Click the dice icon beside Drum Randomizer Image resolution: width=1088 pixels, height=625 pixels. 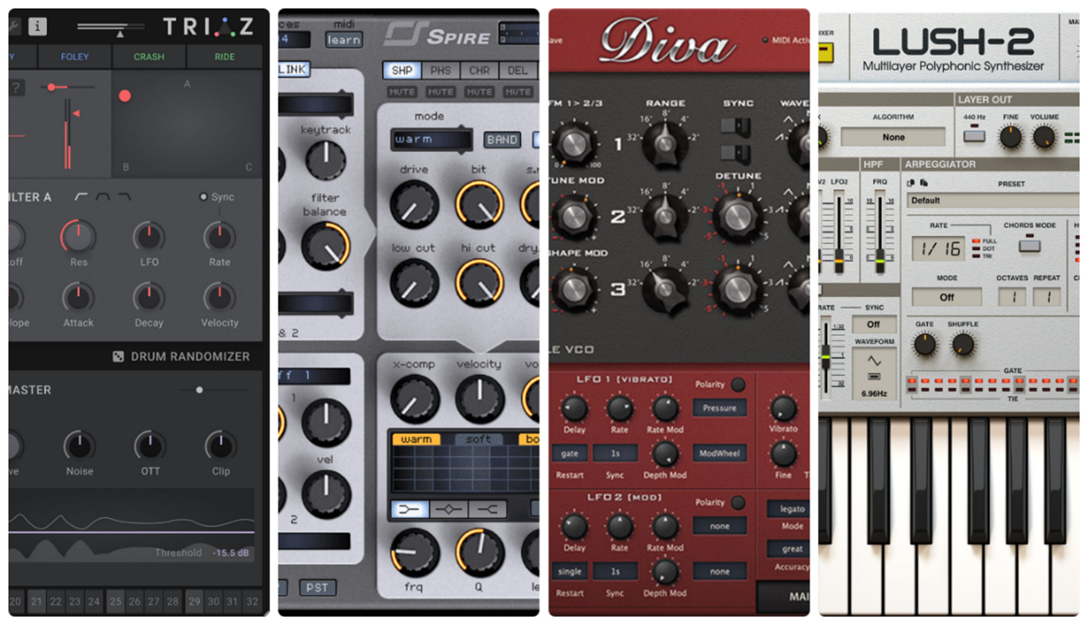point(118,357)
